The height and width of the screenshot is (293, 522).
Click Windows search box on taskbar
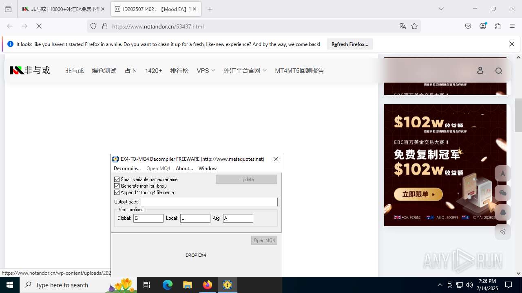pyautogui.click(x=79, y=285)
